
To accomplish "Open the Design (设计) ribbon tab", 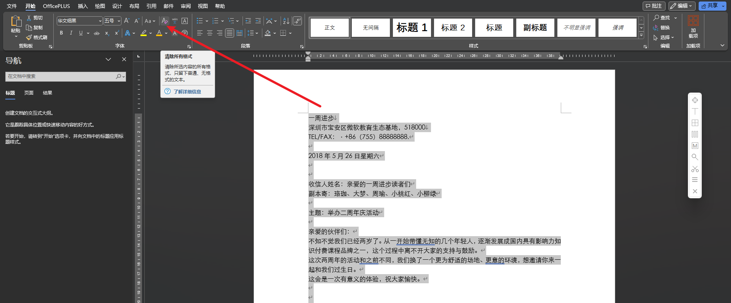I will (x=117, y=6).
